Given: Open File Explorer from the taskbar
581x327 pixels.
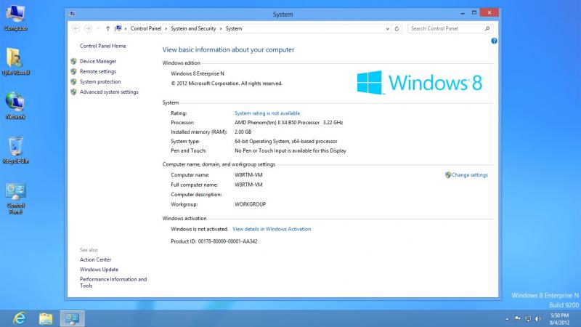Looking at the screenshot, I should 46,318.
